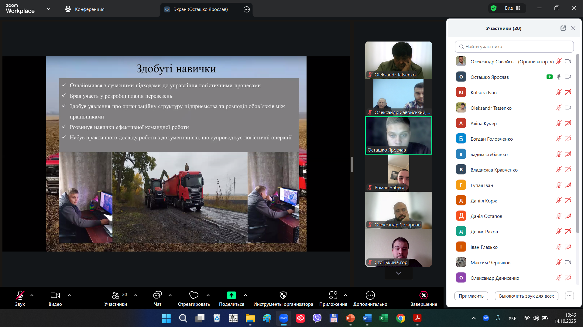Expand audio options arrow next to Звук

[x=32, y=295]
